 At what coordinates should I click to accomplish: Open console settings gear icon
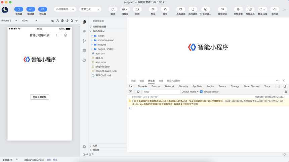click(286, 92)
